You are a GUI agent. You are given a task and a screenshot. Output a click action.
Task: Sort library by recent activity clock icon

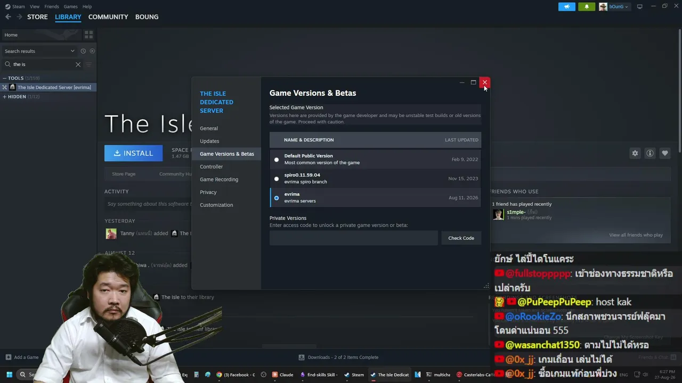click(83, 51)
